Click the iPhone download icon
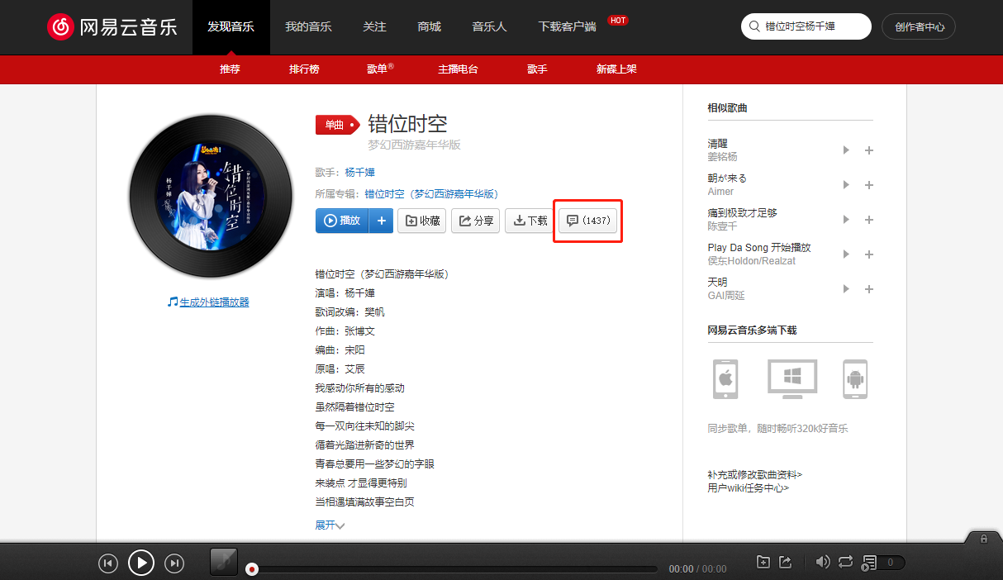The height and width of the screenshot is (580, 1003). click(x=725, y=379)
